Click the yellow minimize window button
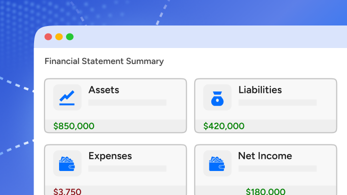Screen dimensions: 347x195 (59, 36)
